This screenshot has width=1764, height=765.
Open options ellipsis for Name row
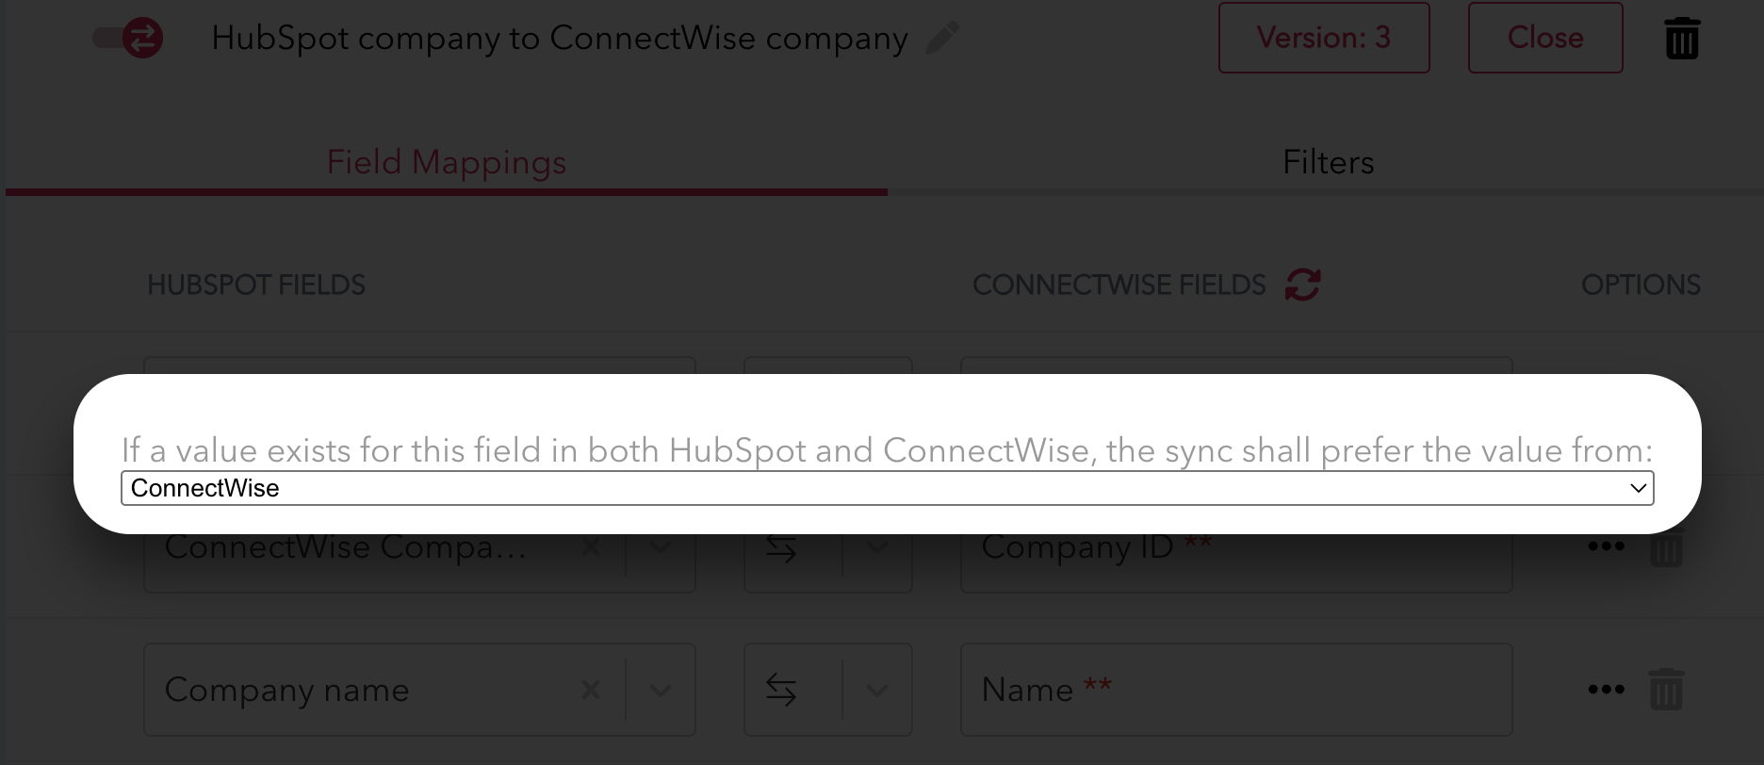click(1606, 690)
